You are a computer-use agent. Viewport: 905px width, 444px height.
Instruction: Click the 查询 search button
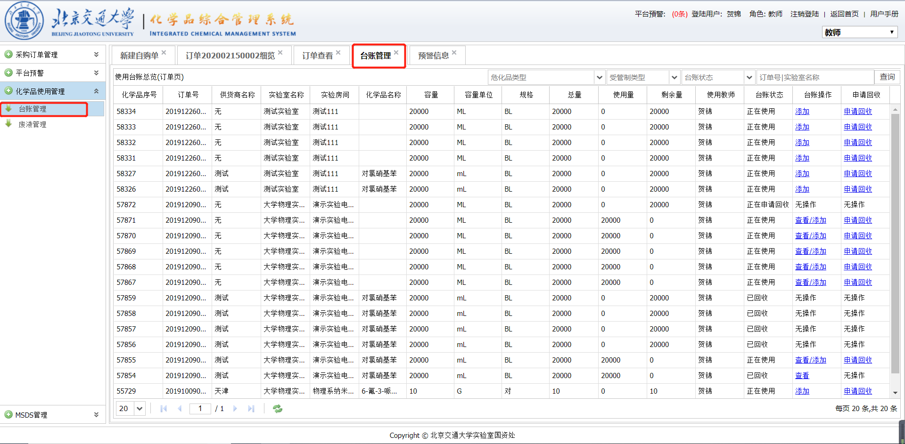887,77
